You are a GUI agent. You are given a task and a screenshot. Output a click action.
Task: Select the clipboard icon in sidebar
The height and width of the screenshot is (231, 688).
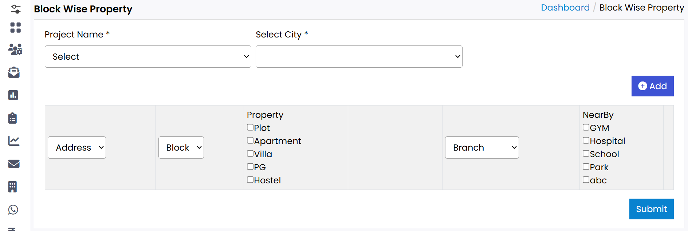point(13,118)
